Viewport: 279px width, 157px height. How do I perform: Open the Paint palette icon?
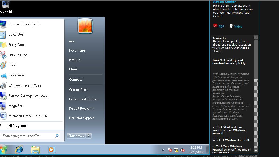pos(3,65)
